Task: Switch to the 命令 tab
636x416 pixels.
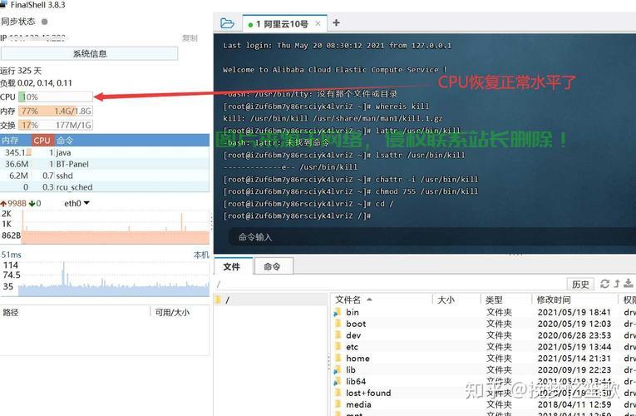Action: click(272, 266)
